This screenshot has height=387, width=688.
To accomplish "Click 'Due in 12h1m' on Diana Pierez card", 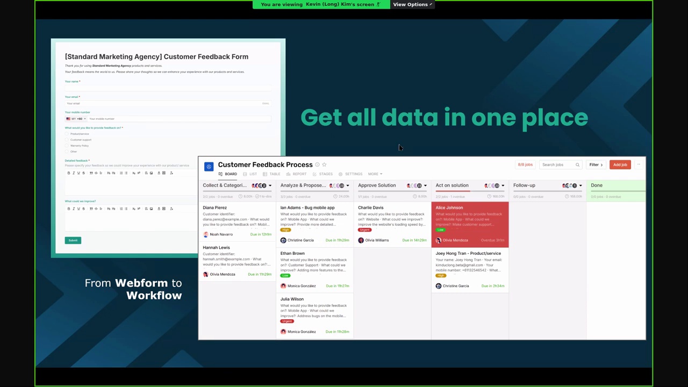I will [261, 234].
